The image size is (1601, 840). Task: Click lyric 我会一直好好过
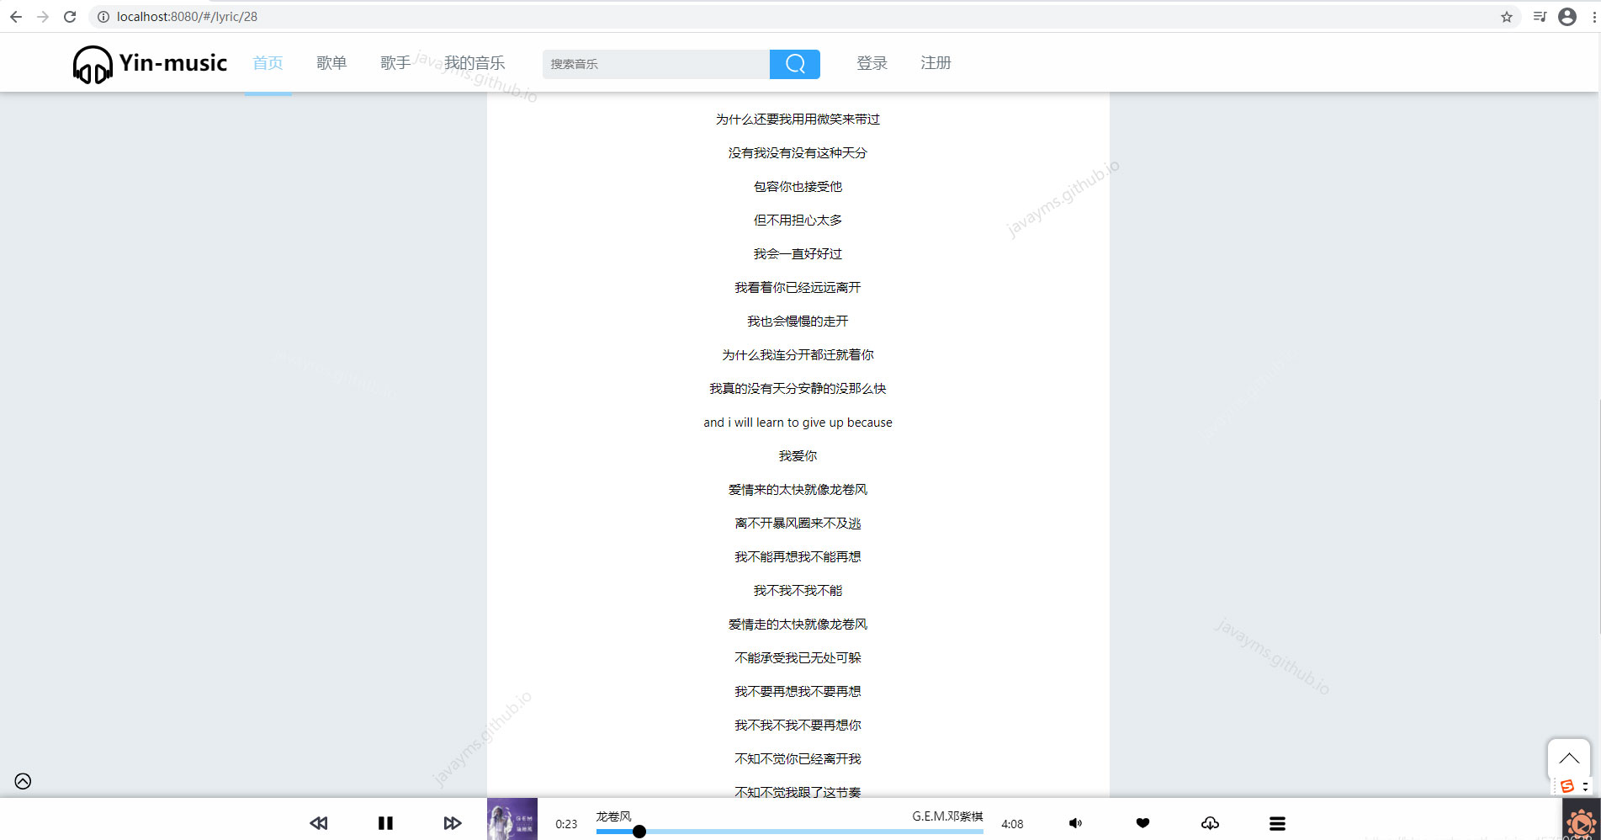798,254
